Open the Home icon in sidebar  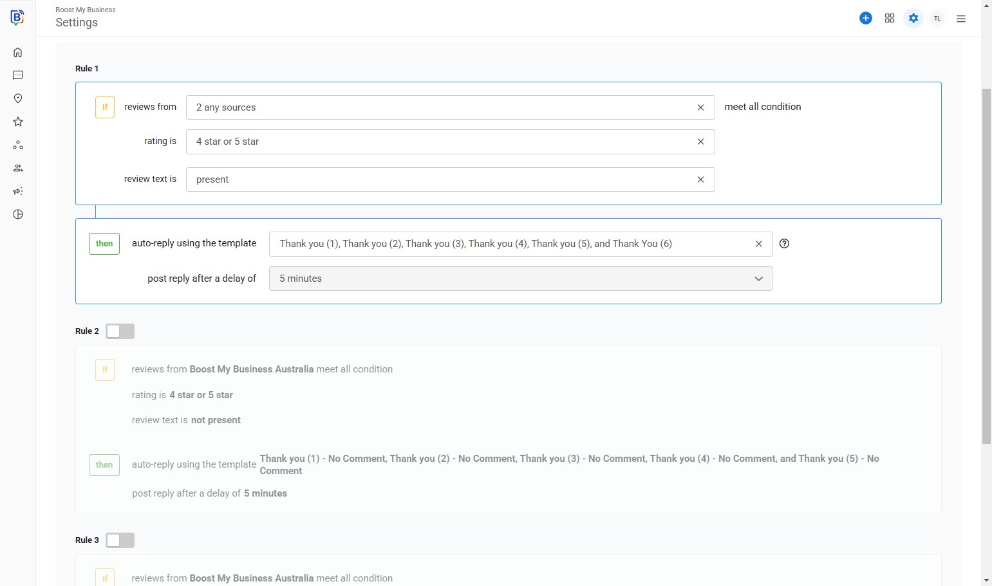click(x=18, y=53)
